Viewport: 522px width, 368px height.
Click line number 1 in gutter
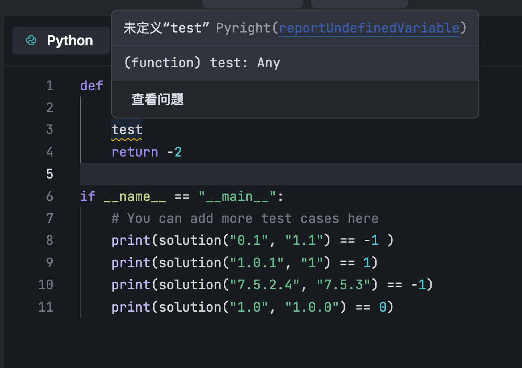tap(50, 86)
